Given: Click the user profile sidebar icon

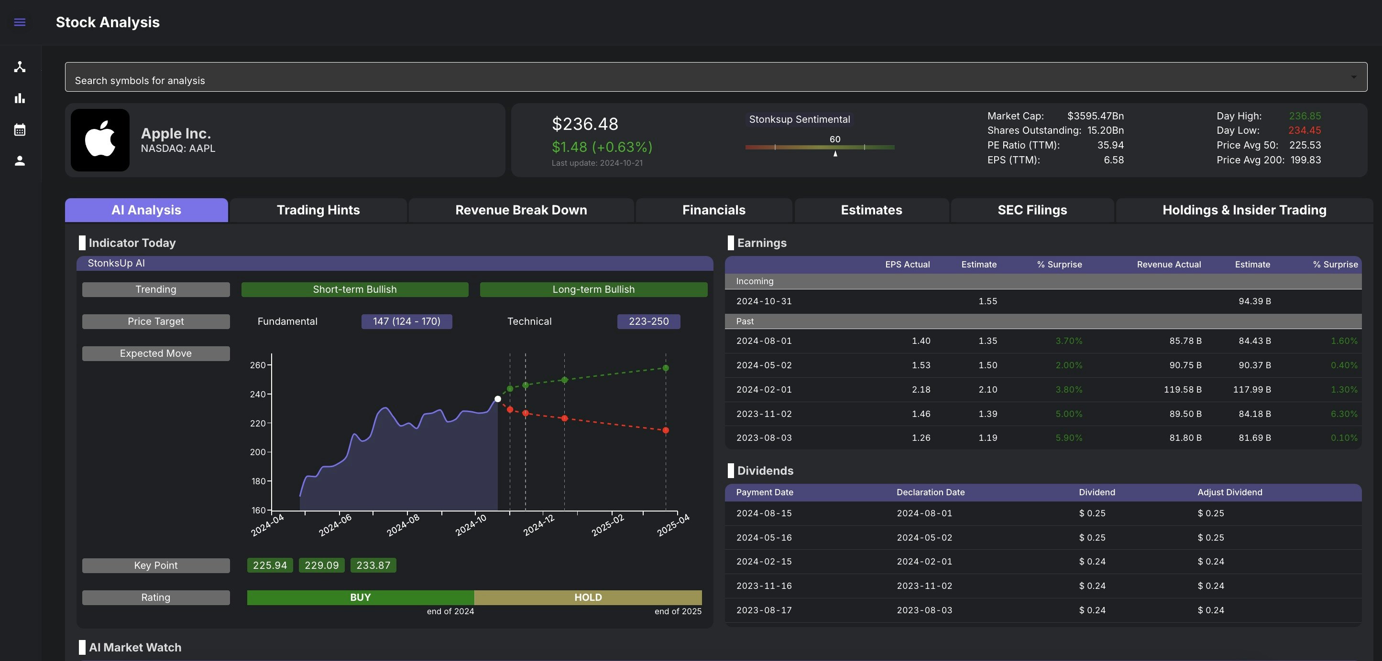Looking at the screenshot, I should click(20, 160).
